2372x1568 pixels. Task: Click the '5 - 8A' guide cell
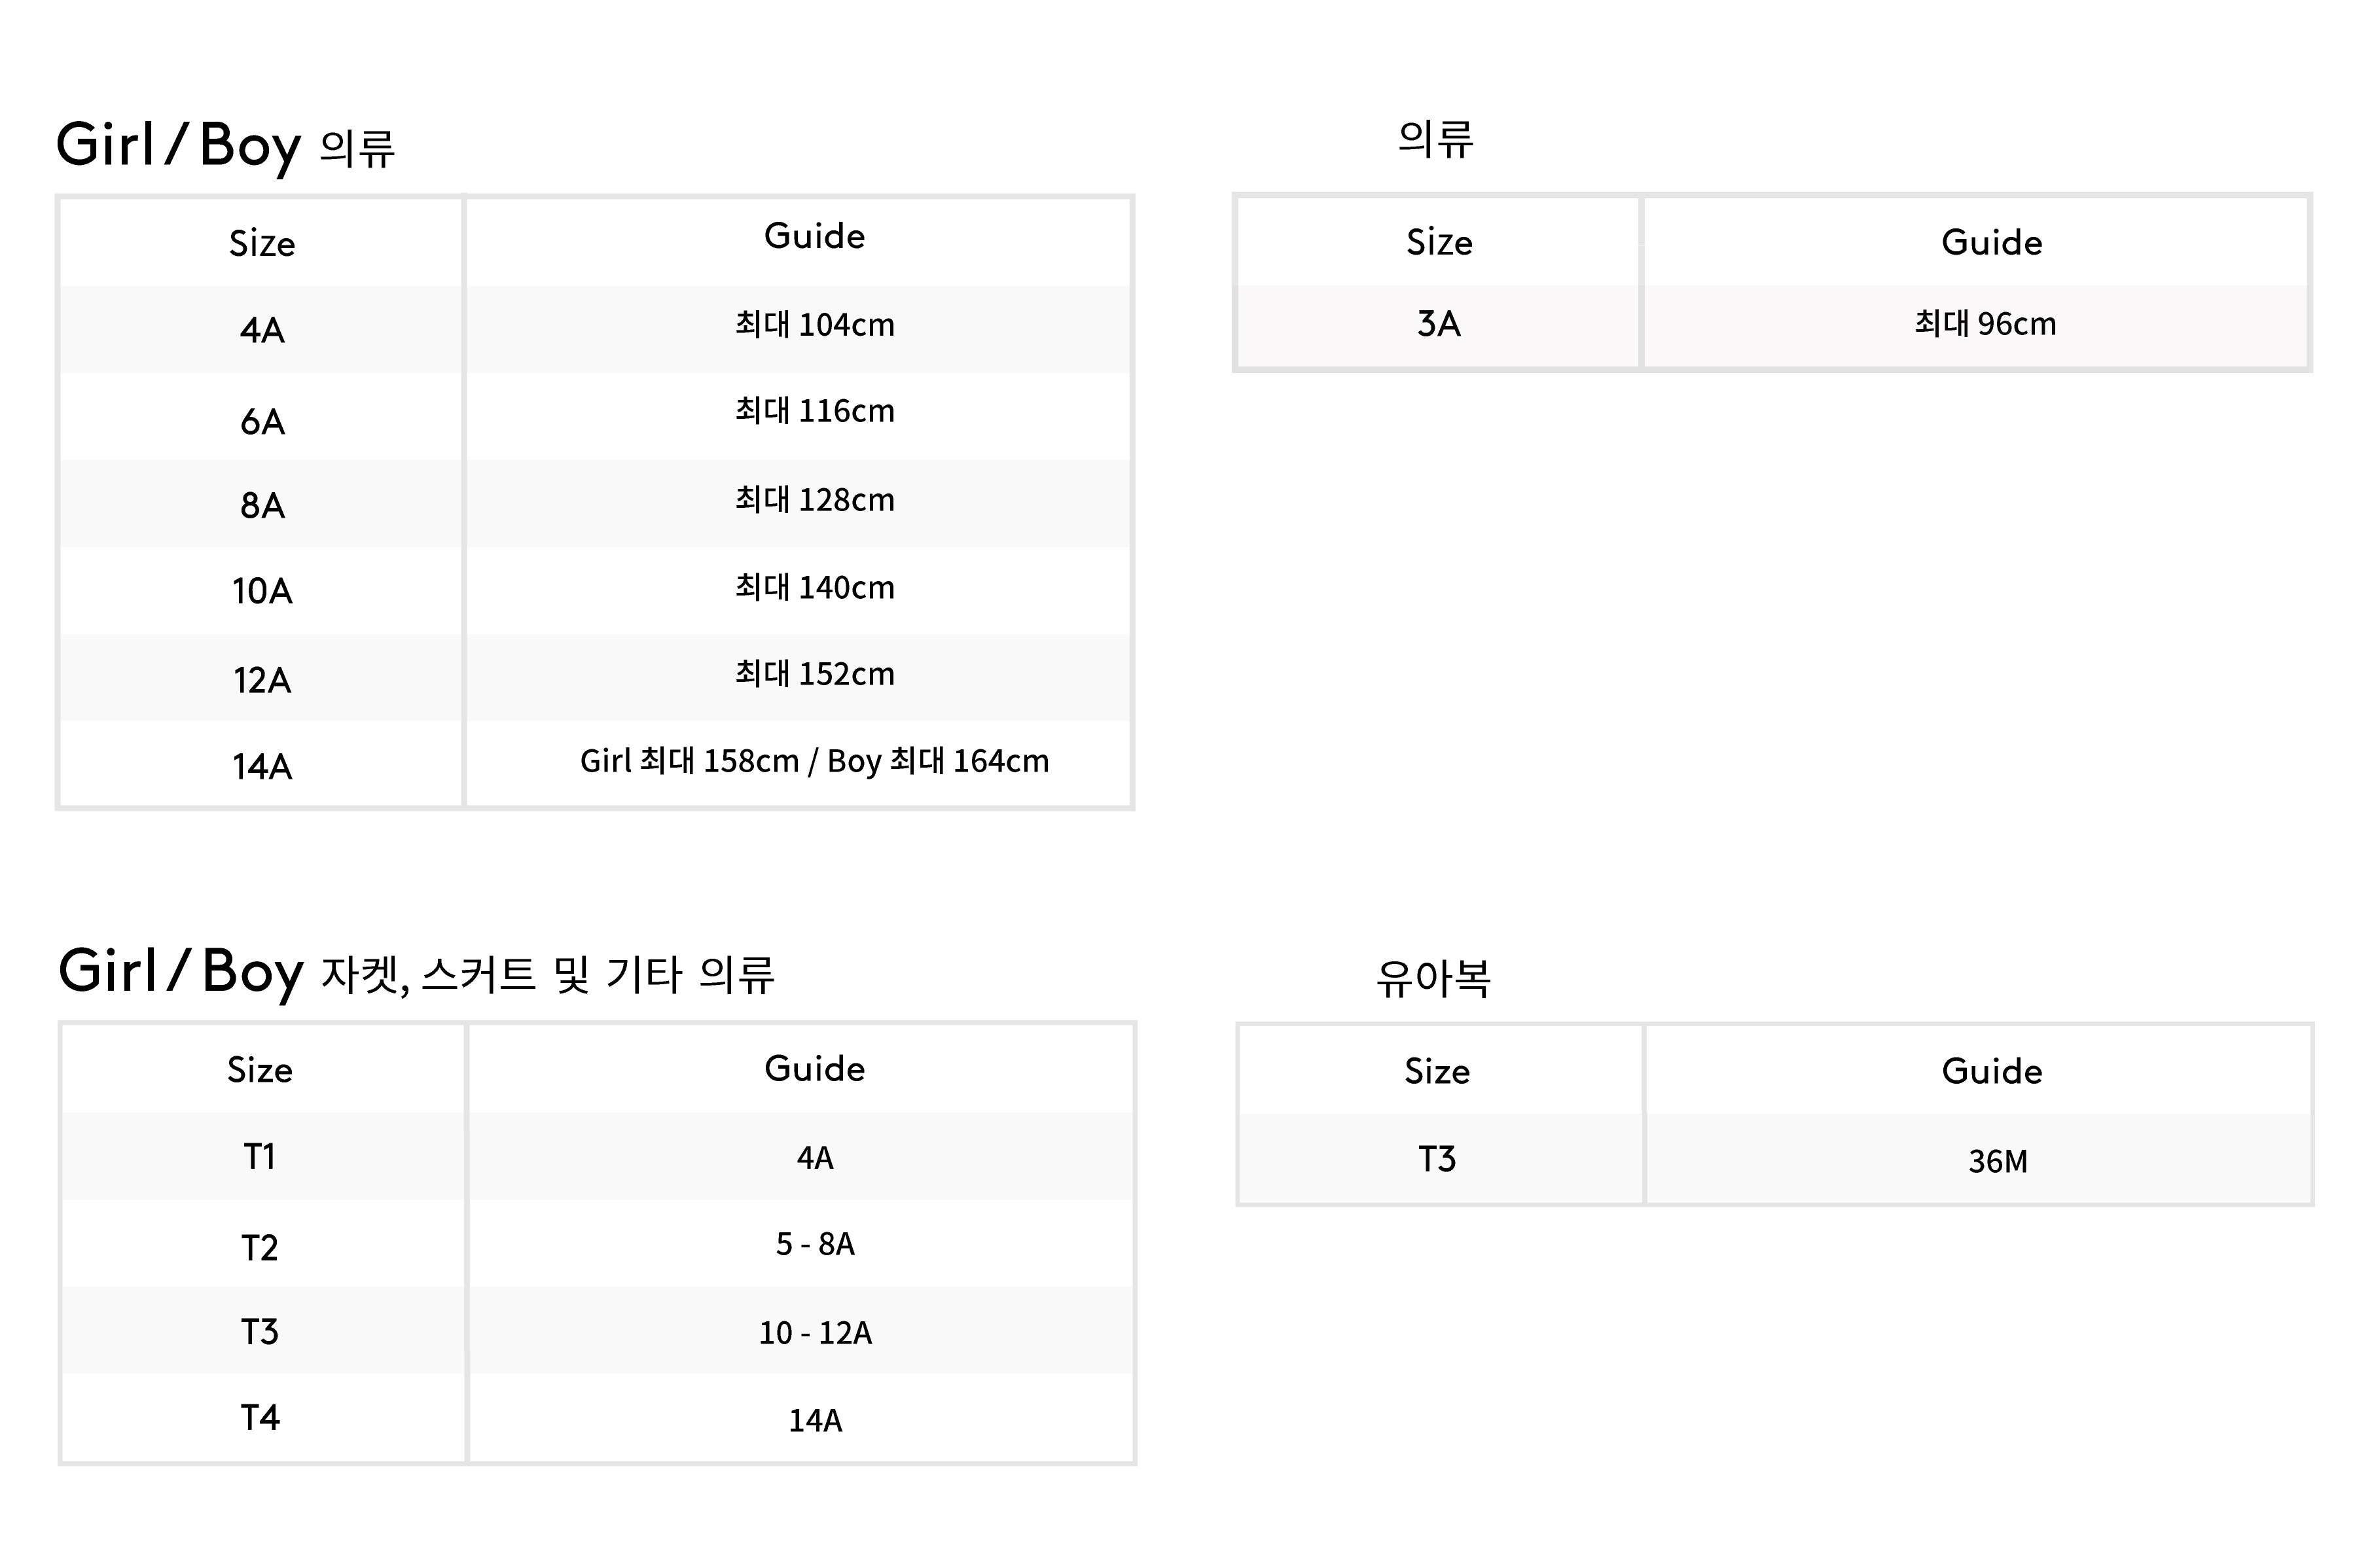point(814,1244)
